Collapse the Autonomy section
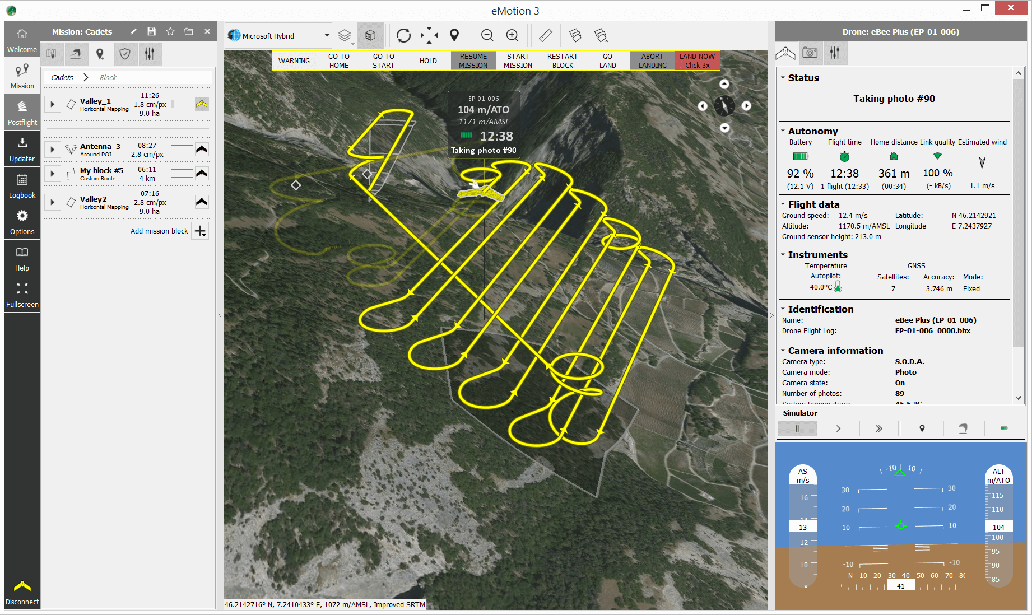 [783, 131]
